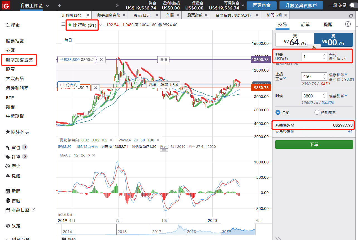358x240 pixels.
Task: Click the add workspace plus icon
Action: [60, 5]
